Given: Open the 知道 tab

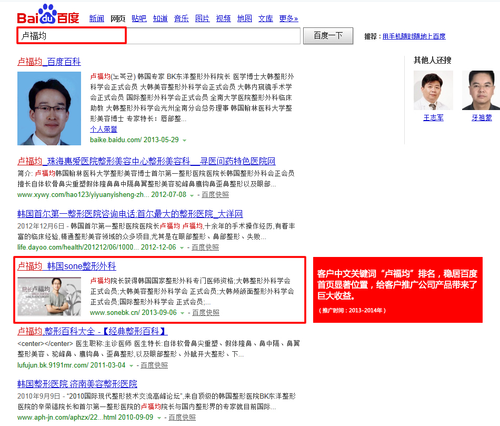Looking at the screenshot, I should [160, 18].
